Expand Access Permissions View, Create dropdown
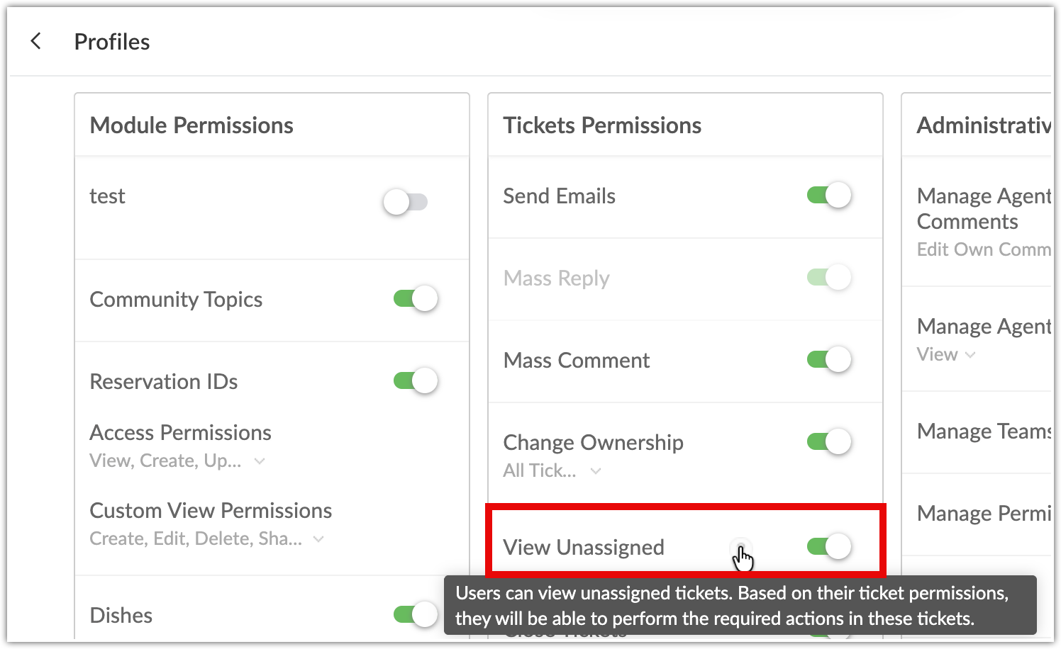Screen dimensions: 1061x649 click(177, 461)
